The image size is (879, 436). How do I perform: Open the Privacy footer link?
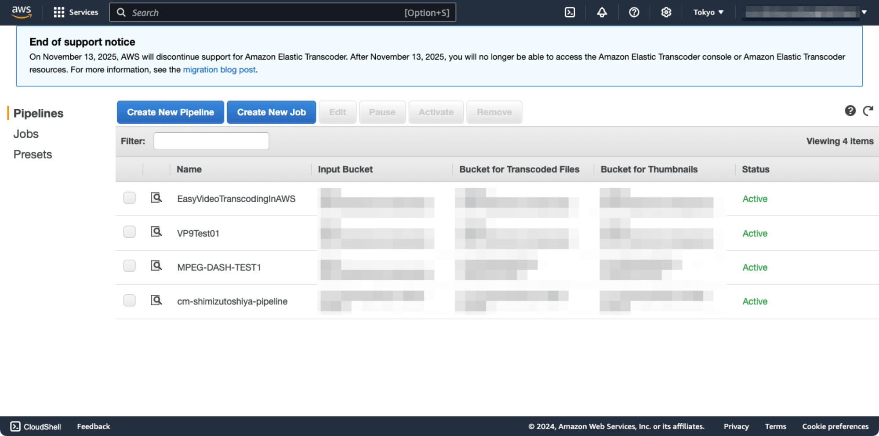[736, 426]
